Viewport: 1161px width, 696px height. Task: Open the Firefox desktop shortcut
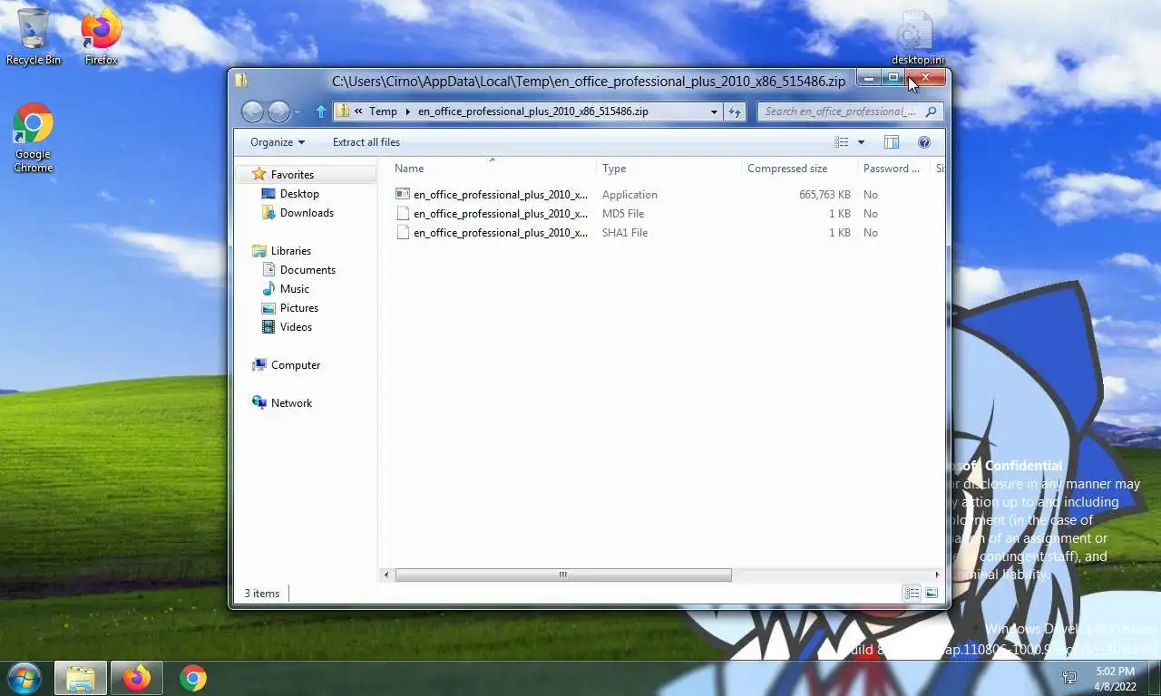[x=102, y=37]
